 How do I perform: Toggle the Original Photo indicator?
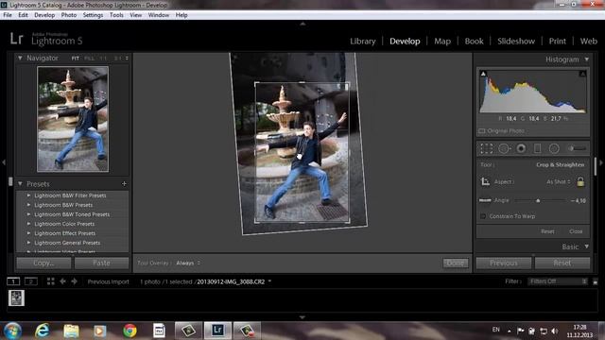pos(482,131)
